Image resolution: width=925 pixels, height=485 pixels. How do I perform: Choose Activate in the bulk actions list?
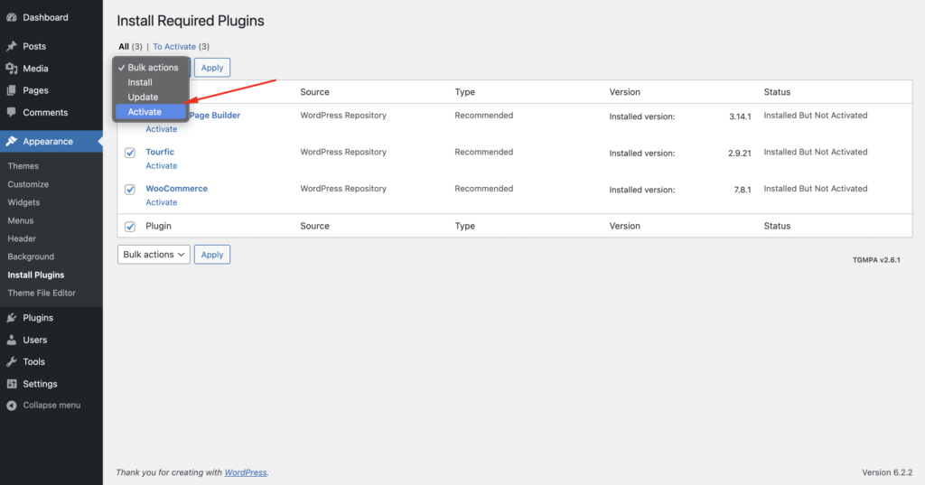[151, 111]
